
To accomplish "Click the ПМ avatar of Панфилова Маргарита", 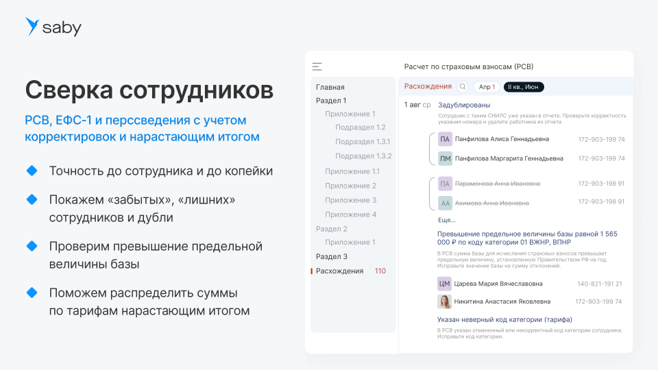I will coord(445,158).
